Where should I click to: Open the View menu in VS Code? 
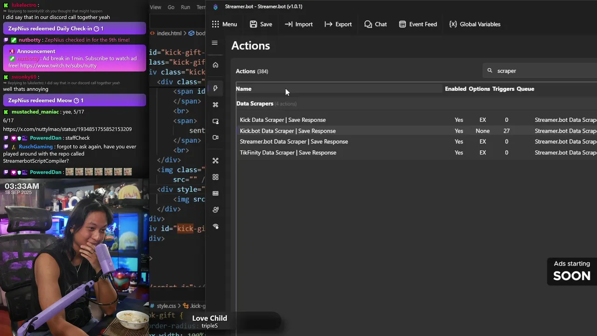point(155,7)
